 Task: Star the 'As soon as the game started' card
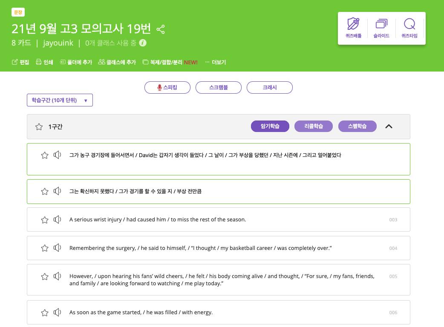tap(45, 312)
